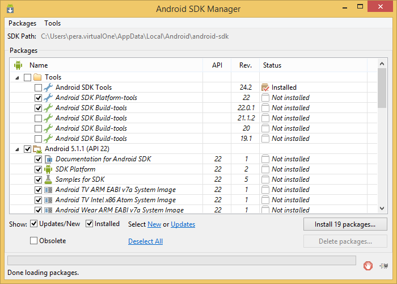The height and width of the screenshot is (284, 397).
Task: Click the scroll down arrow of package list
Action: tap(382, 208)
